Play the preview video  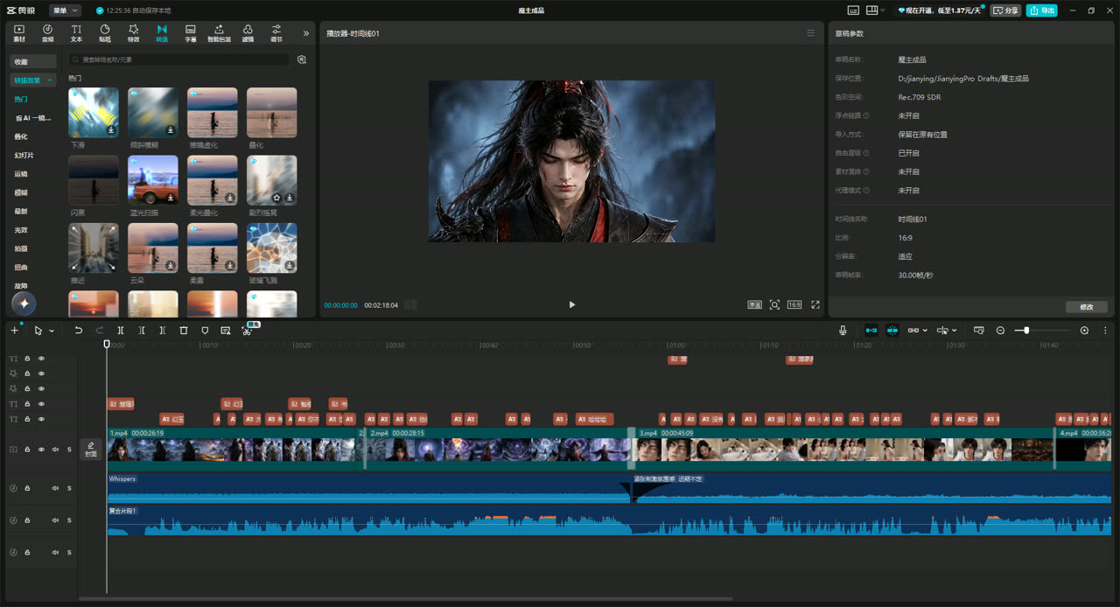(x=572, y=304)
